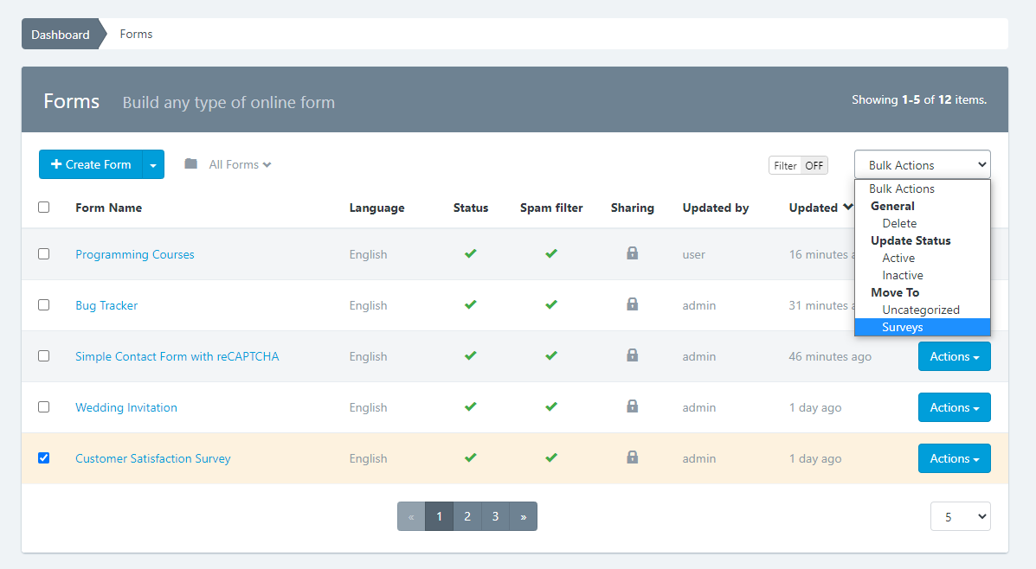The height and width of the screenshot is (569, 1036).
Task: Select Inactive under Update Status
Action: click(x=903, y=275)
